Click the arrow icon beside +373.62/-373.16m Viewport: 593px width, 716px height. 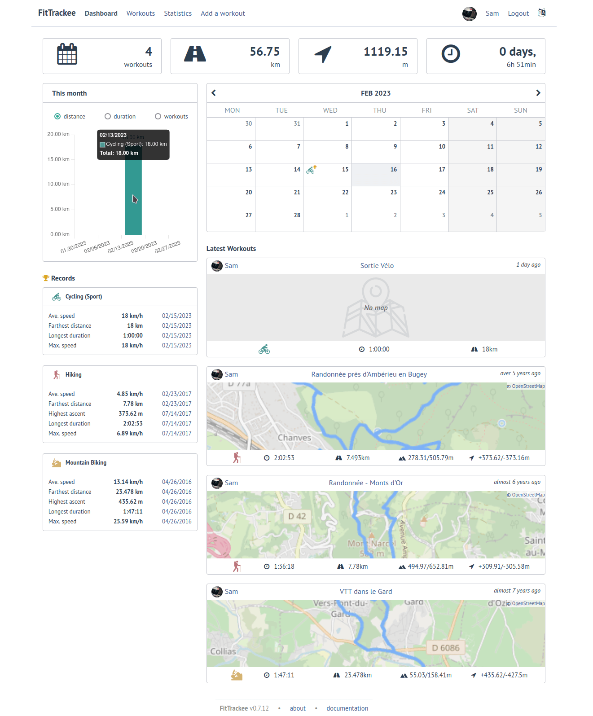coord(471,458)
